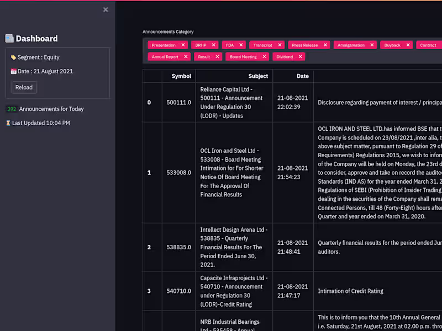Select symbol cell 533008.0
Image resolution: width=442 pixels, height=331 pixels.
178,173
